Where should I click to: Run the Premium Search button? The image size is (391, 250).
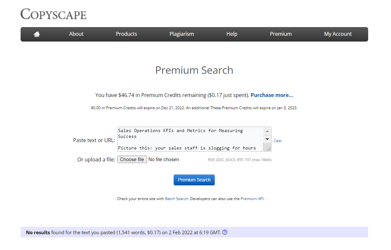click(x=194, y=180)
